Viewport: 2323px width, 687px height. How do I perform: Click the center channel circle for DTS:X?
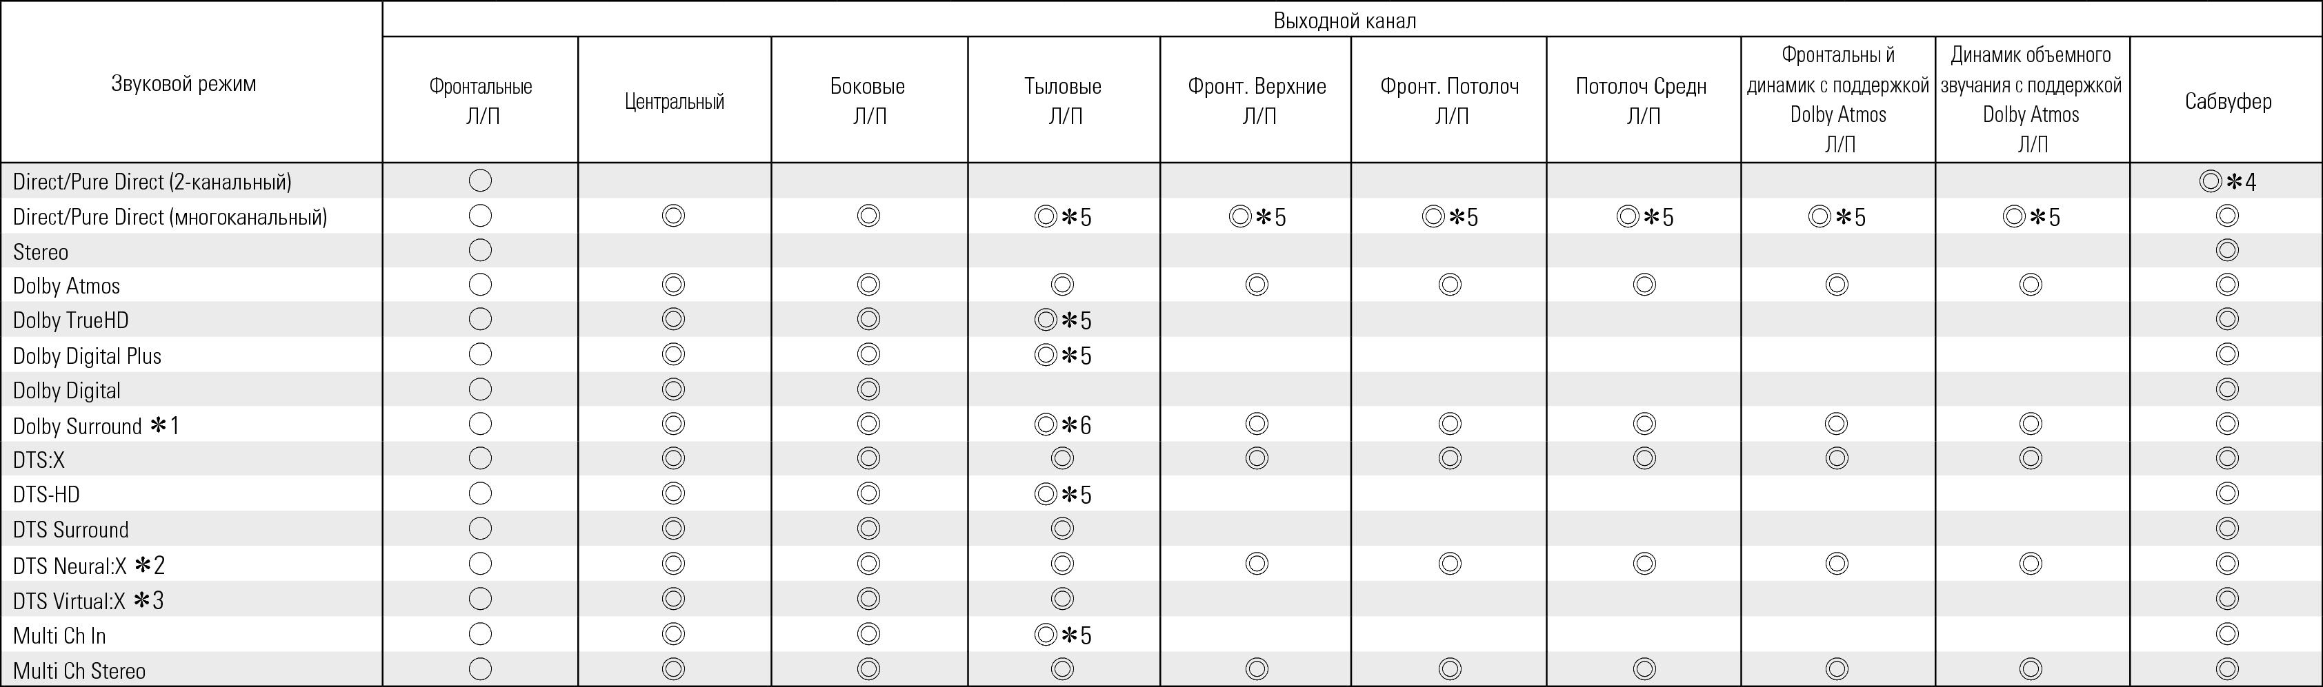click(674, 459)
